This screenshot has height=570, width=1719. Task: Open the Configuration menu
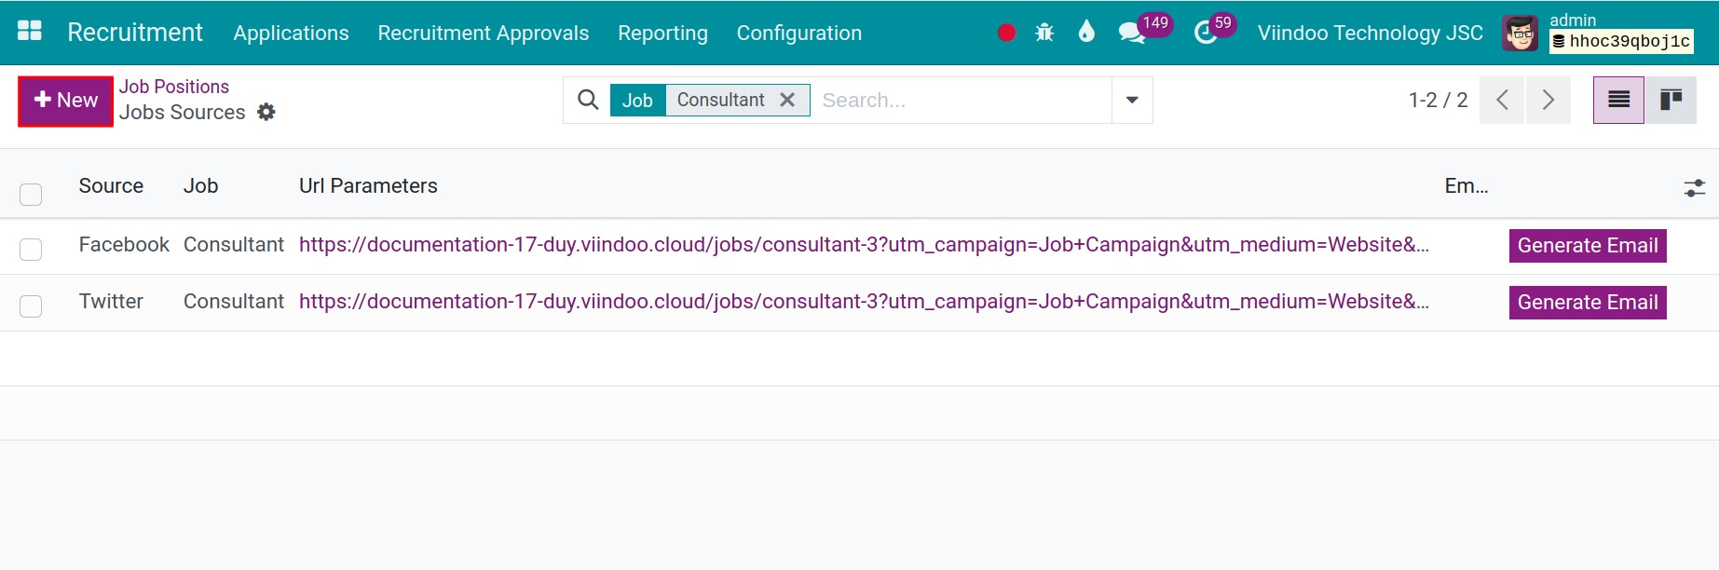798,33
